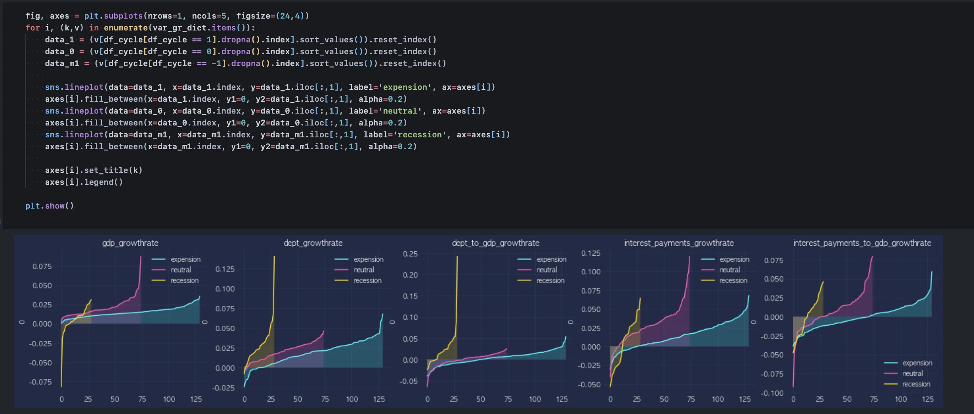Click yellow recession legend swatch in dept_to_gdp_growthrate chart
Viewport: 974px width, 414px height.
point(524,281)
